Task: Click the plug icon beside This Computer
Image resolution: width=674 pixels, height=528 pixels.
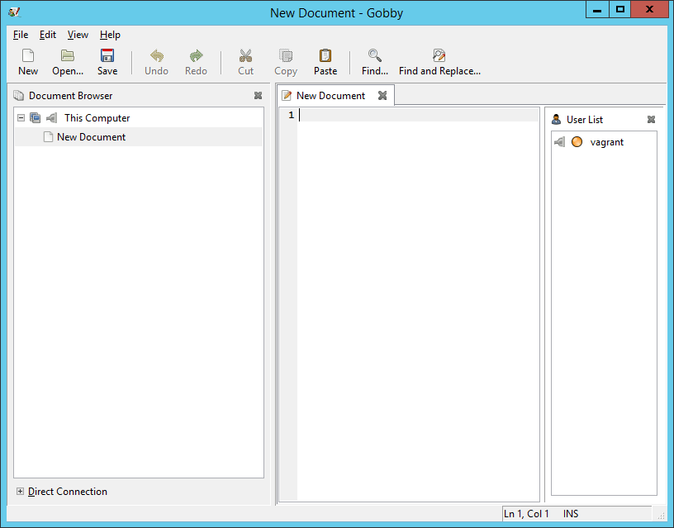Action: pos(51,118)
